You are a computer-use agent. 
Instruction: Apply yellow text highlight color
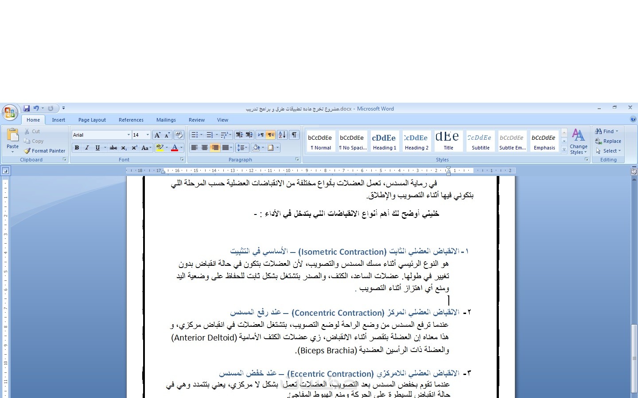click(x=159, y=148)
